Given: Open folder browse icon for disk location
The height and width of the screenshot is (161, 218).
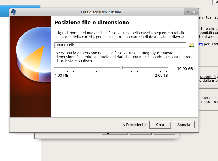Looking at the screenshot, I should tap(191, 45).
